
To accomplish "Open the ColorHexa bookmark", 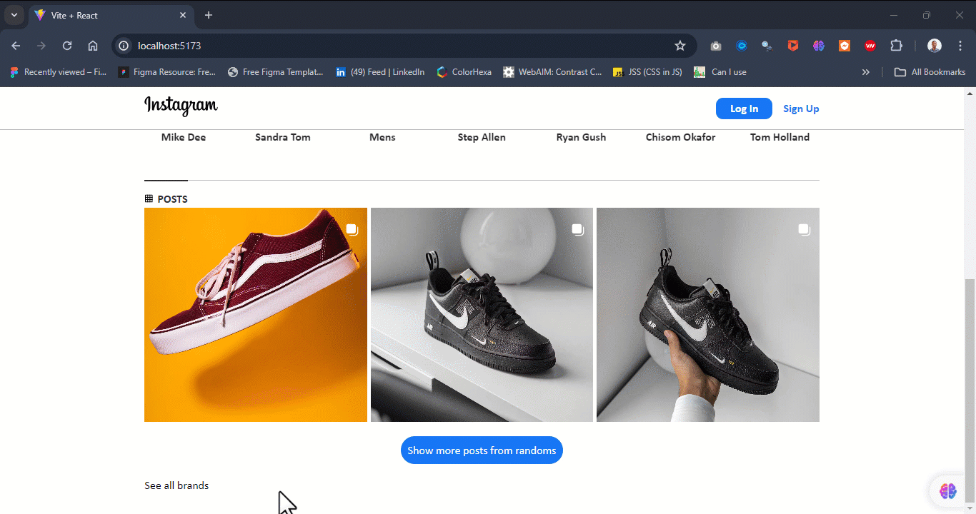I will [x=464, y=72].
